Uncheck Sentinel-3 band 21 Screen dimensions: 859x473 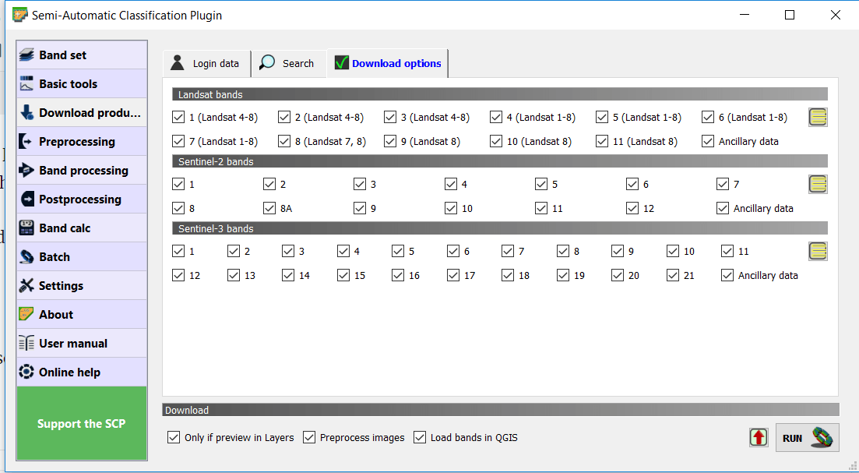point(673,275)
